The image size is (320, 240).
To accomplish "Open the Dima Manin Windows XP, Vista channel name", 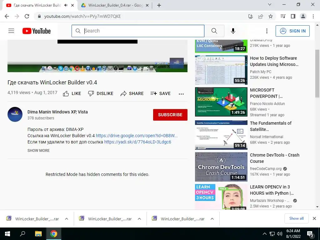I will coord(57,112).
